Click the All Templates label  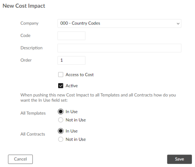point(33,113)
